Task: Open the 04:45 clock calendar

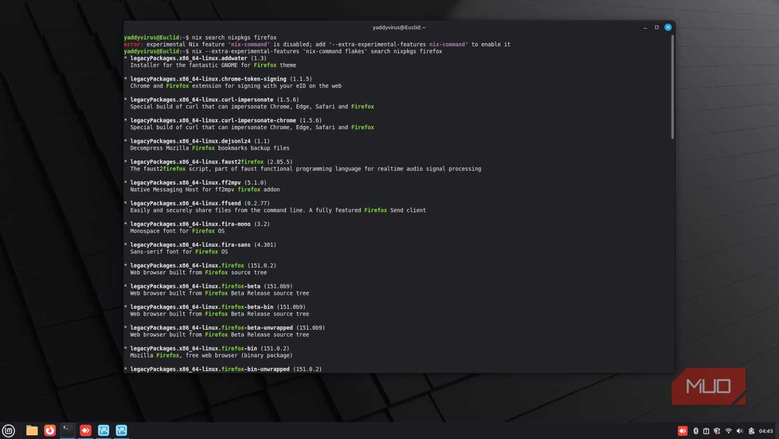Action: (x=766, y=431)
